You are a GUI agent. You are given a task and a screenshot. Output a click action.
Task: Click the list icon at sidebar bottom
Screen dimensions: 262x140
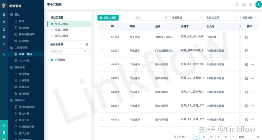(4, 132)
